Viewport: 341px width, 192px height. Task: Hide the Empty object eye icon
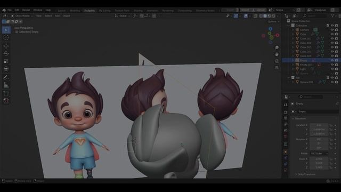click(x=332, y=60)
